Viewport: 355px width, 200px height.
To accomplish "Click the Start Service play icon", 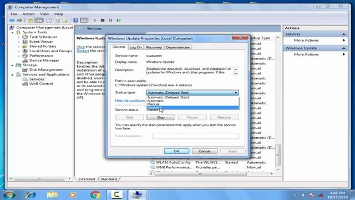I will 95,21.
